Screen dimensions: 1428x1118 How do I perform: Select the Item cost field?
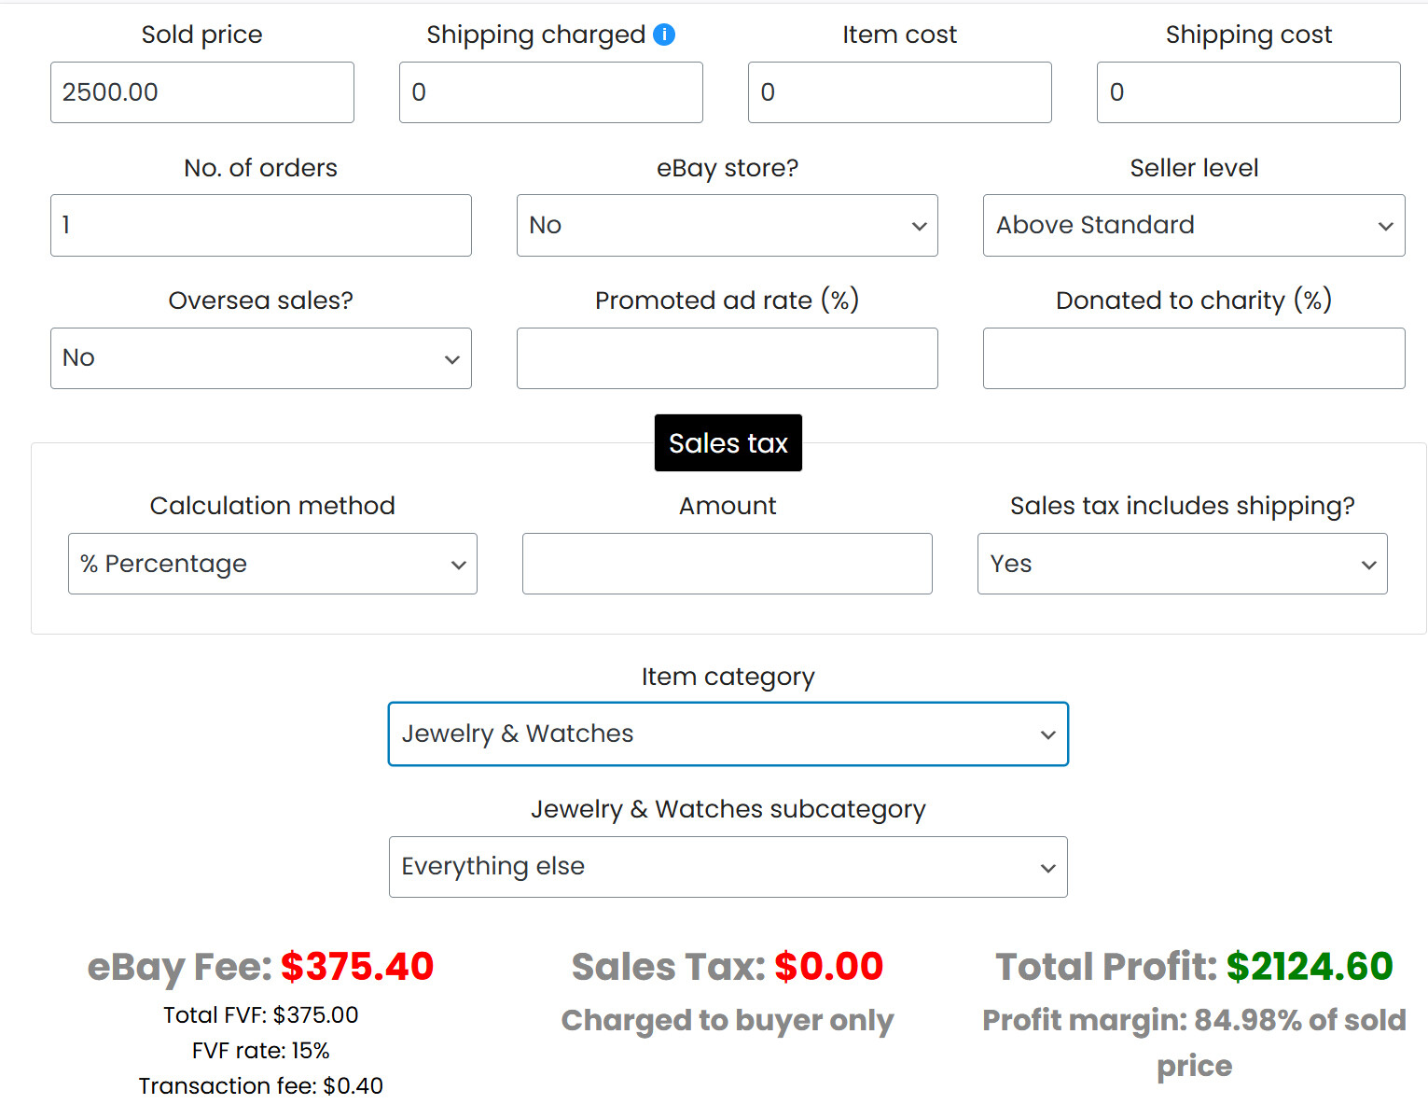click(x=900, y=92)
